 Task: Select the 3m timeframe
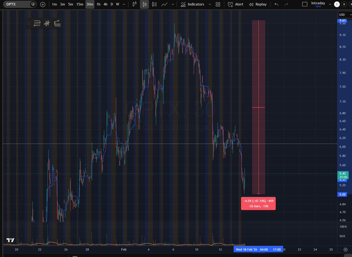(62, 4)
